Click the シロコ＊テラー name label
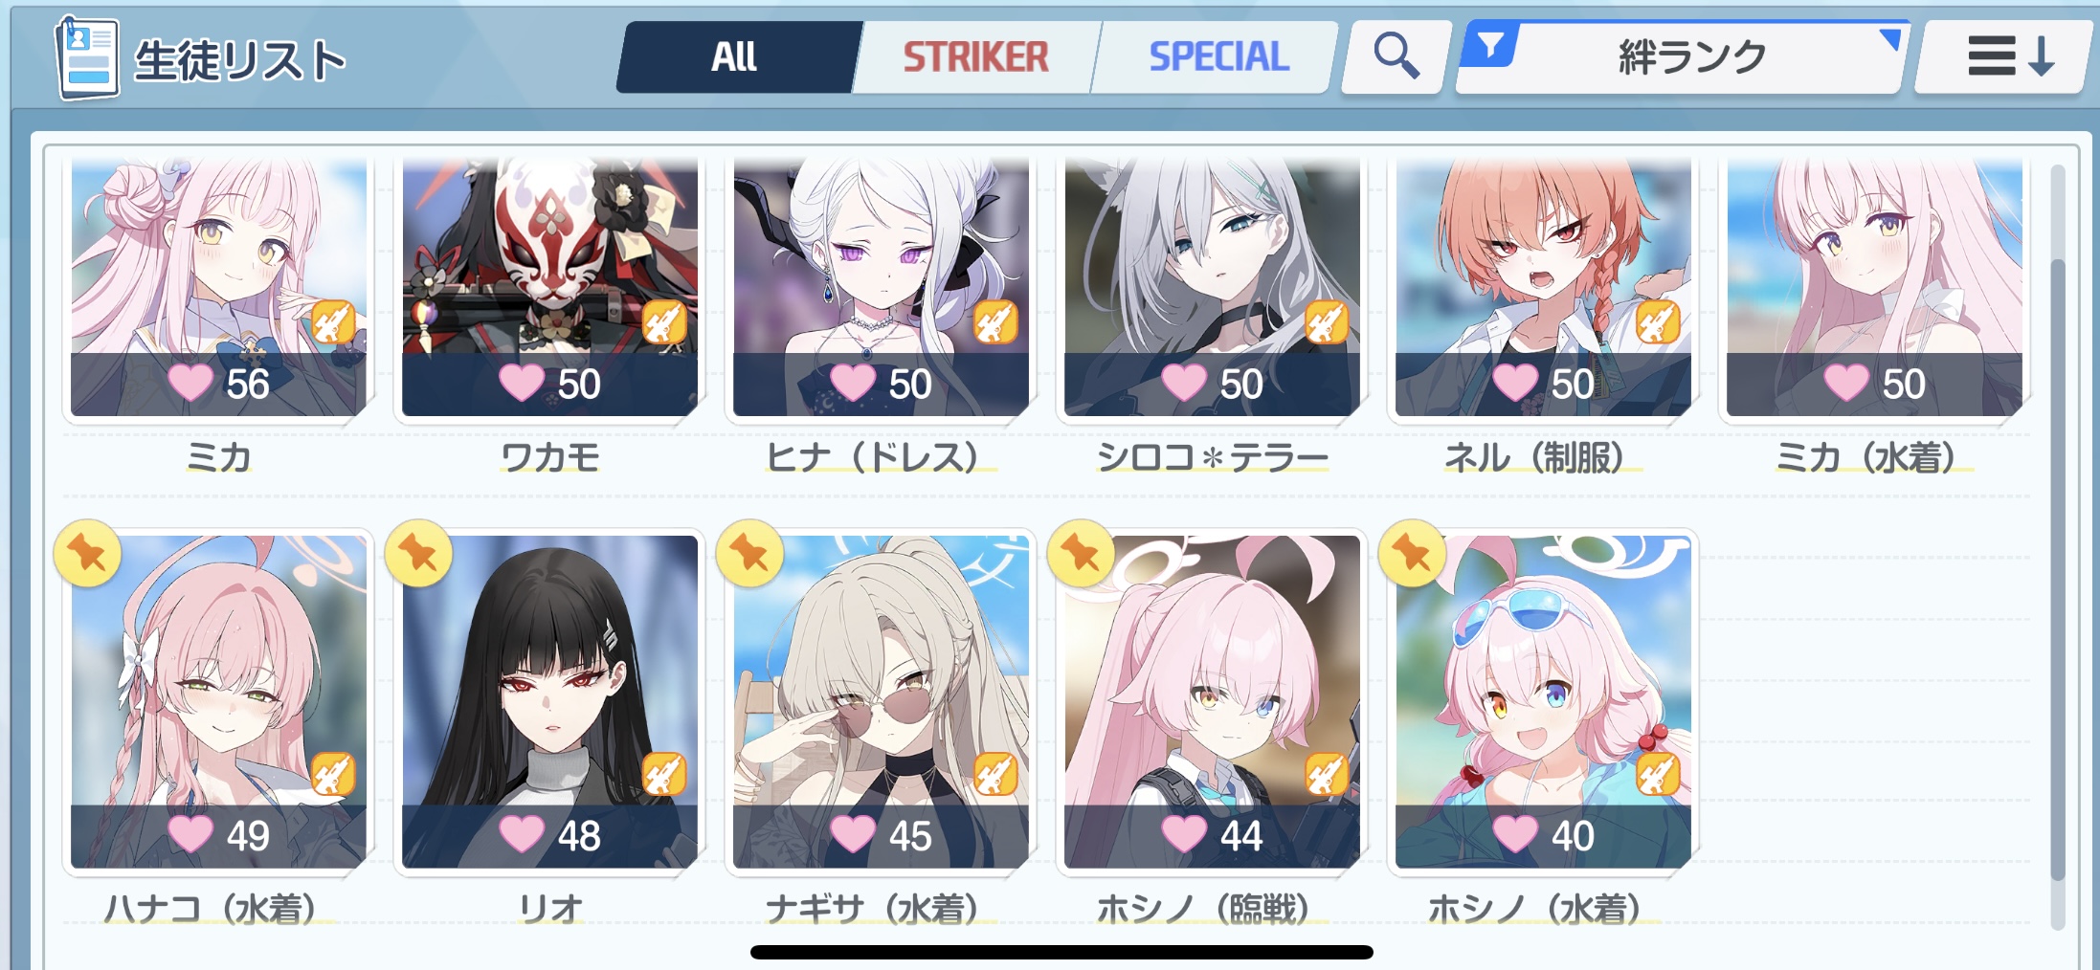2100x970 pixels. [x=1213, y=458]
